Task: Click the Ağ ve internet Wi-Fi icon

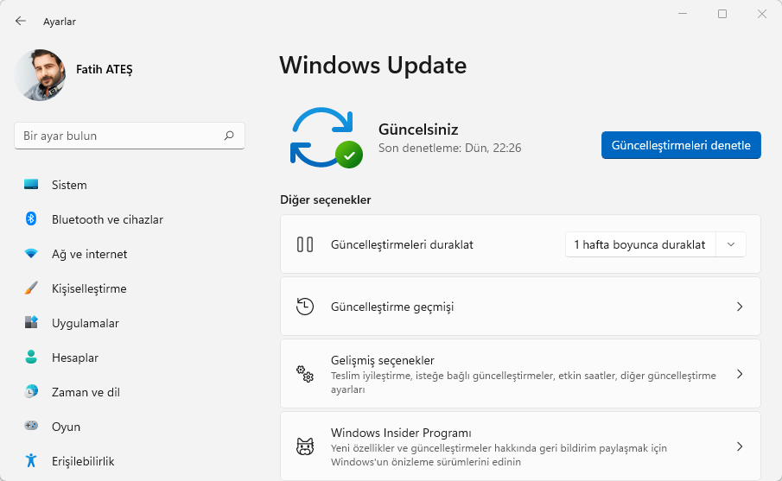Action: (31, 254)
